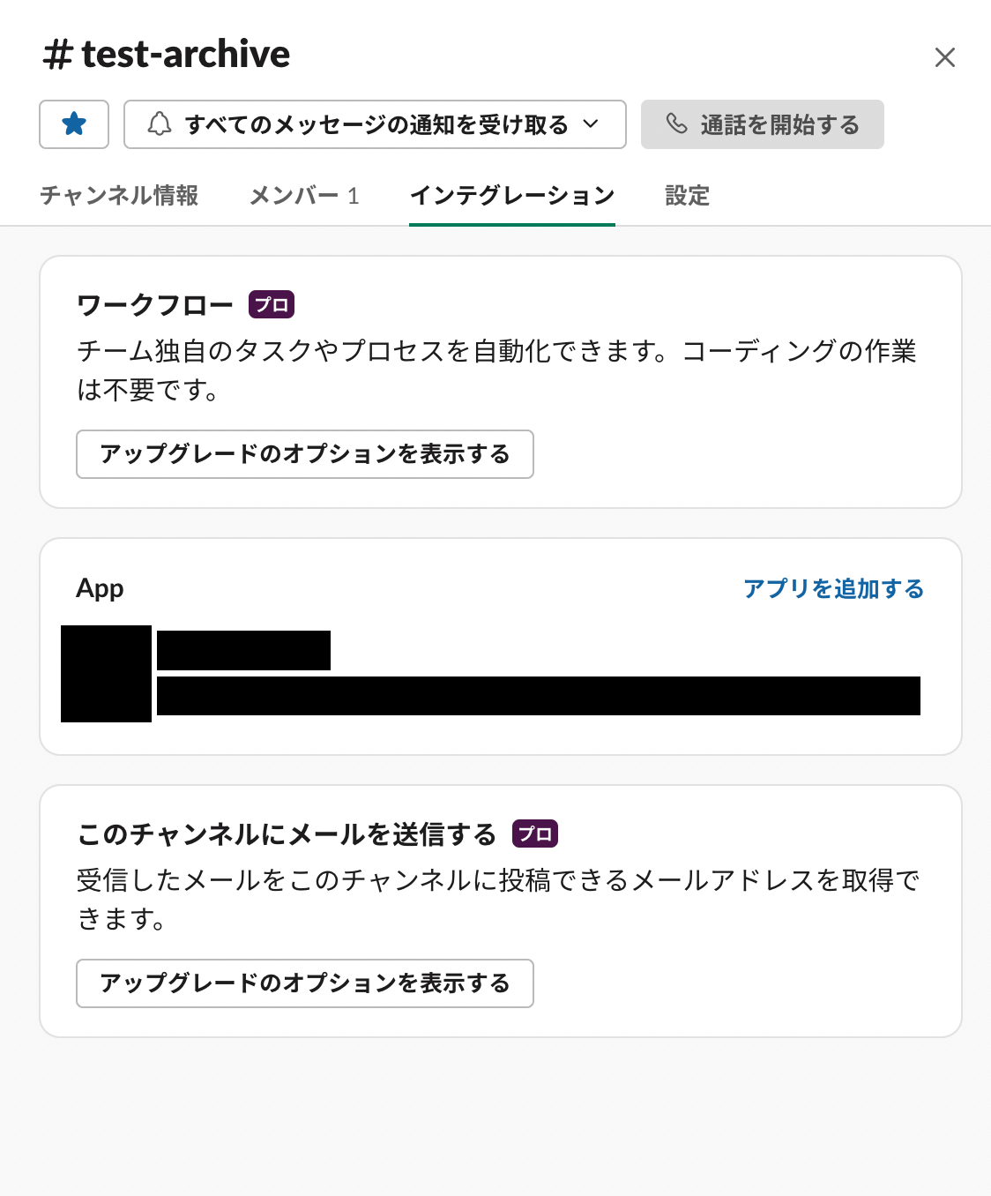Click the bell notification icon
This screenshot has width=991, height=1196.
(159, 124)
